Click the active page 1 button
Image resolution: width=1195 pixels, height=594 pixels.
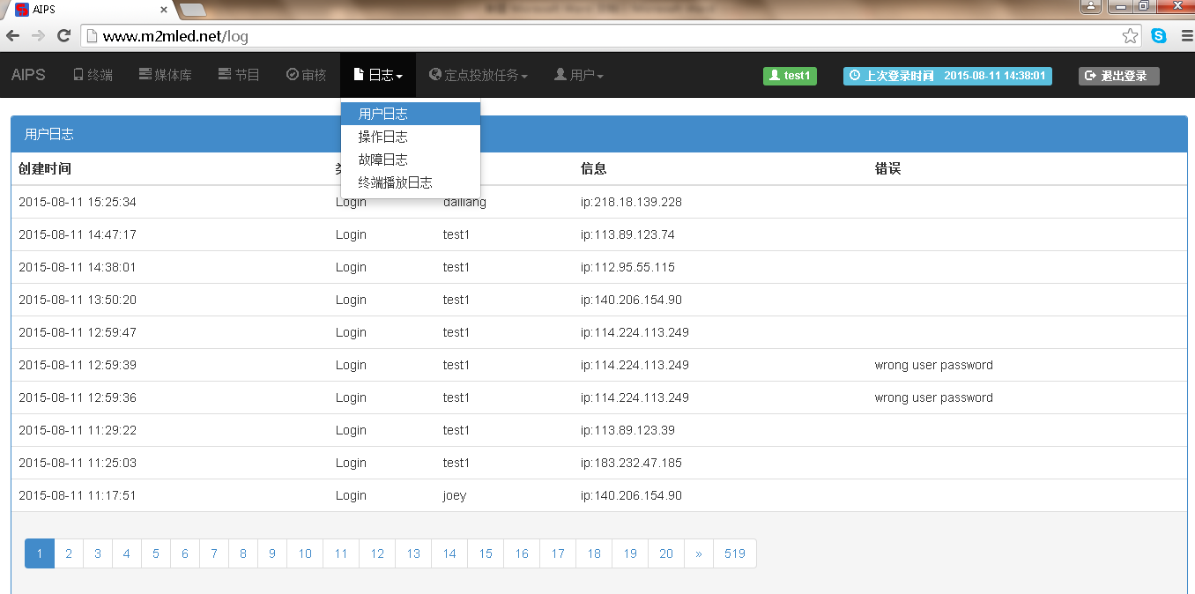[x=40, y=553]
